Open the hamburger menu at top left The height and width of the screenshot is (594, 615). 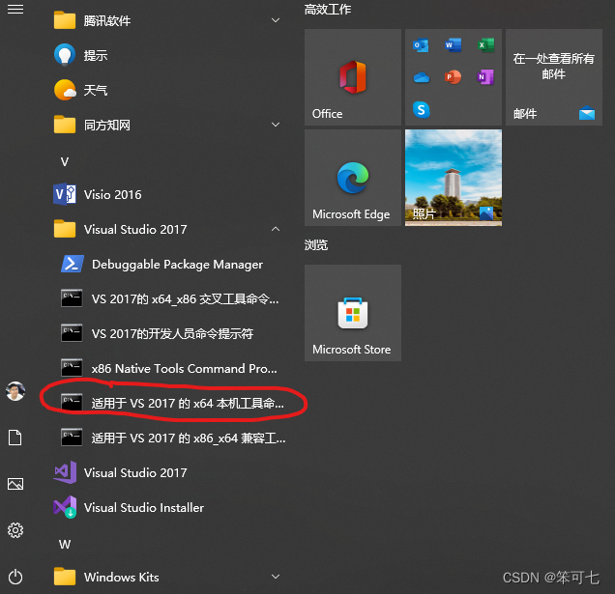15,9
